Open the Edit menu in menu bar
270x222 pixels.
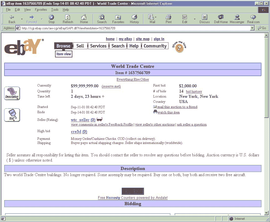17,10
